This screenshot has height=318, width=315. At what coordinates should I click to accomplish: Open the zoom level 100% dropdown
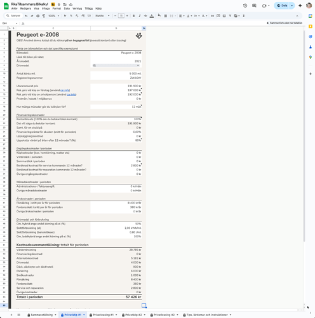54,16
